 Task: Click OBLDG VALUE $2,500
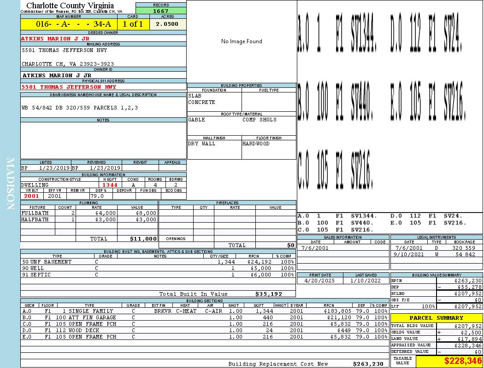pyautogui.click(x=471, y=332)
